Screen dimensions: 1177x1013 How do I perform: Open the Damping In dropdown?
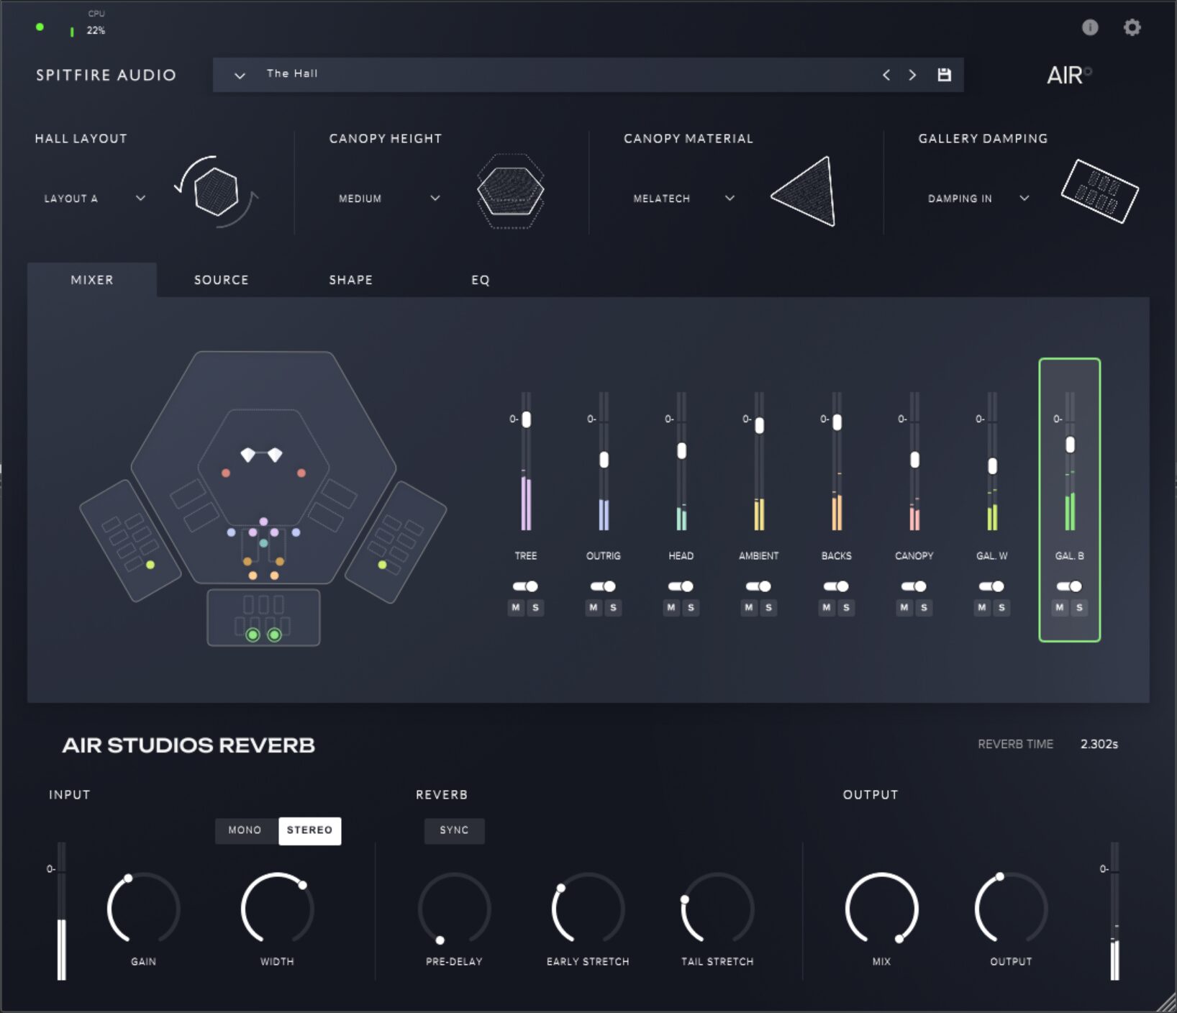[x=978, y=198]
